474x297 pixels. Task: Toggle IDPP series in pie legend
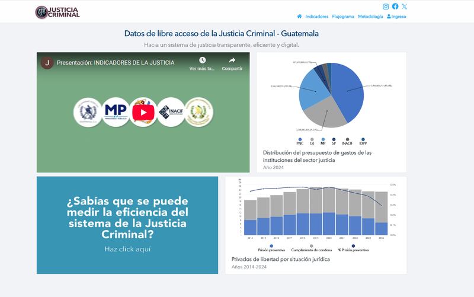[363, 141]
